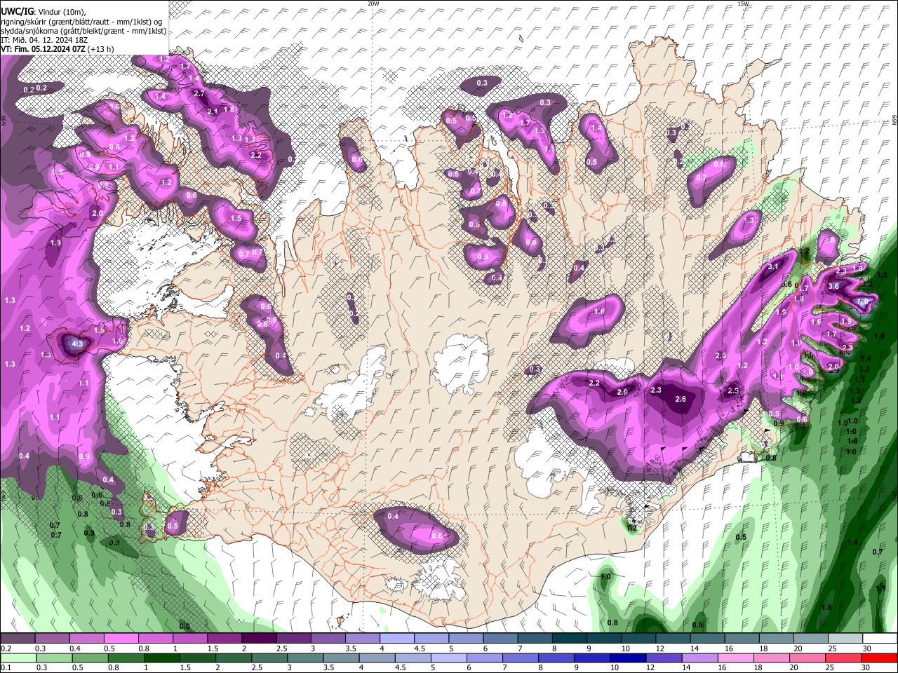The height and width of the screenshot is (673, 898).
Task: Click the '0.4' label in the upper legend row
Action: 75,648
